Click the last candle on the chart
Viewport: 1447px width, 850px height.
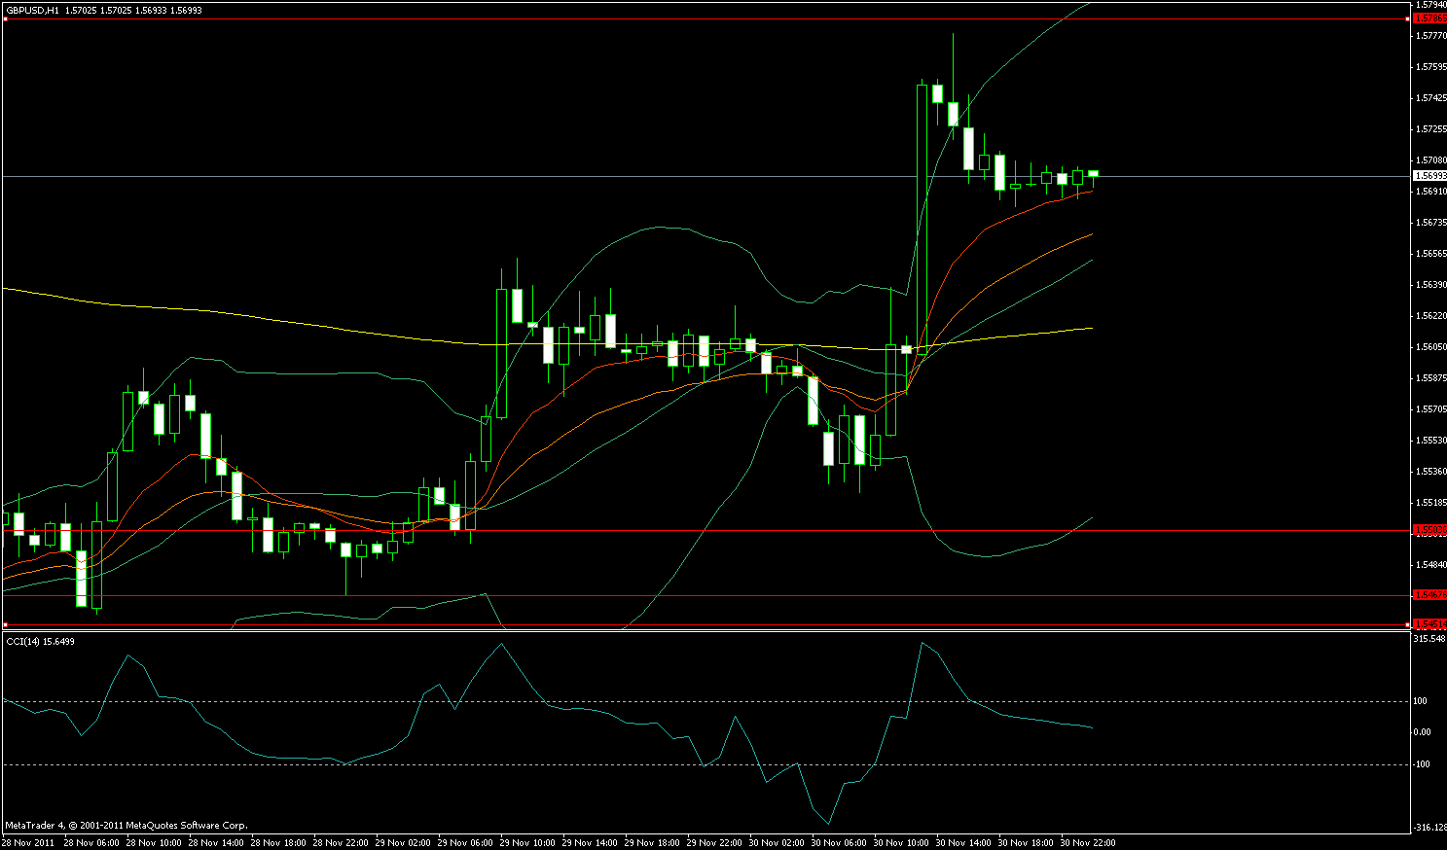pos(1094,173)
